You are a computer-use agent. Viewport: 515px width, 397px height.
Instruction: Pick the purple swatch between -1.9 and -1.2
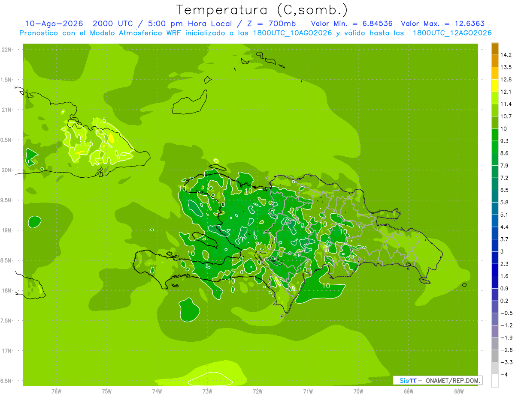(495, 331)
